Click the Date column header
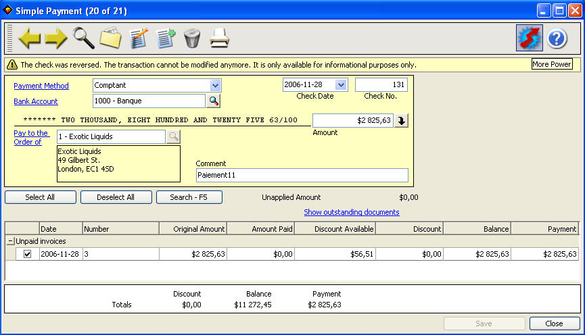Screen dimensions: 585x335 pos(60,229)
